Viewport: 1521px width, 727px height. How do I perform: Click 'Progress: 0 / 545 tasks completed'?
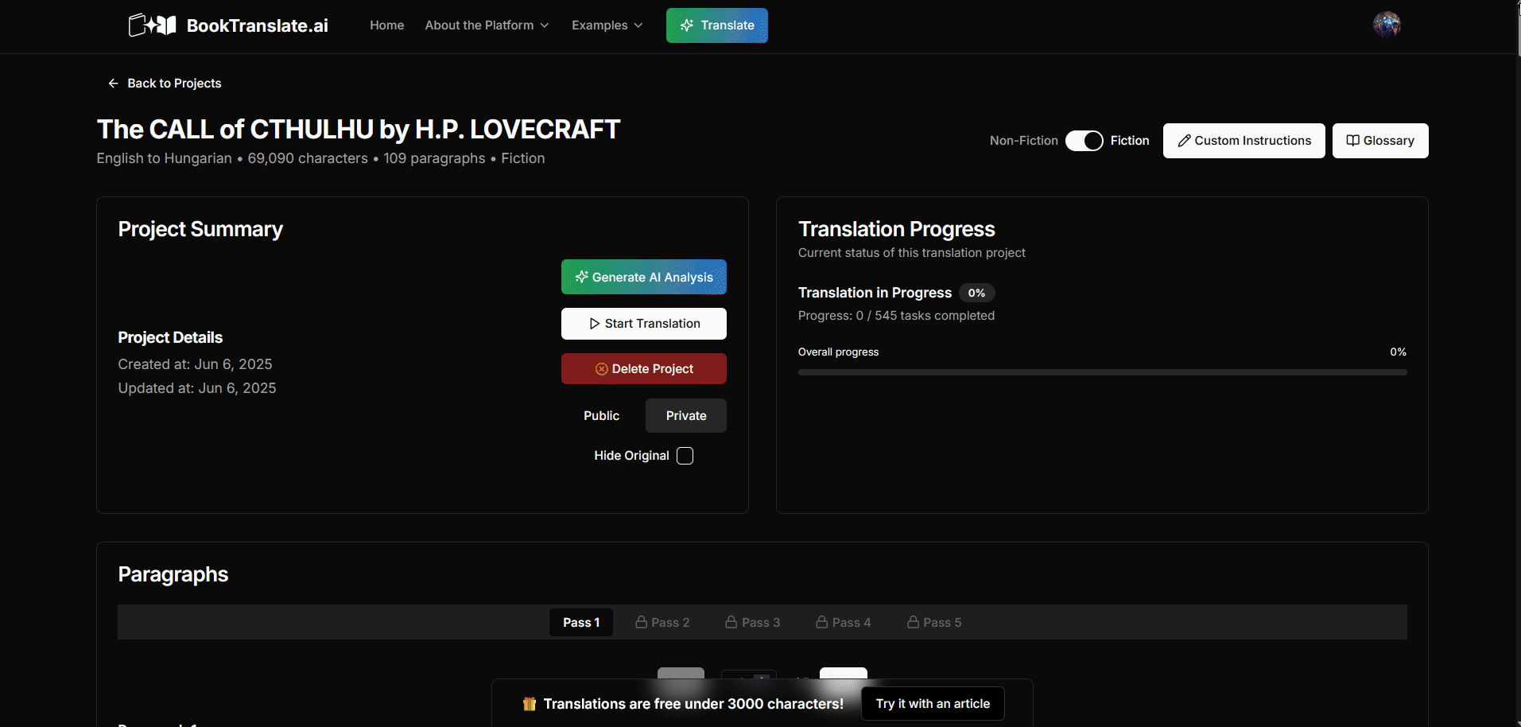pyautogui.click(x=896, y=316)
